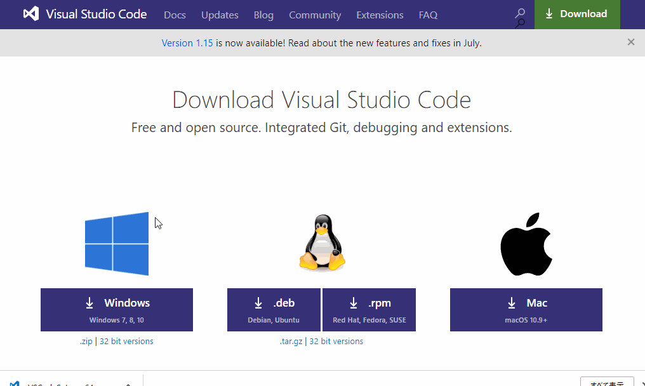Click the Linux penguin icon
Viewport: 645px width, 386px height.
[322, 243]
